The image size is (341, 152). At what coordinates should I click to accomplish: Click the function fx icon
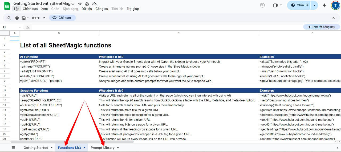(28, 27)
